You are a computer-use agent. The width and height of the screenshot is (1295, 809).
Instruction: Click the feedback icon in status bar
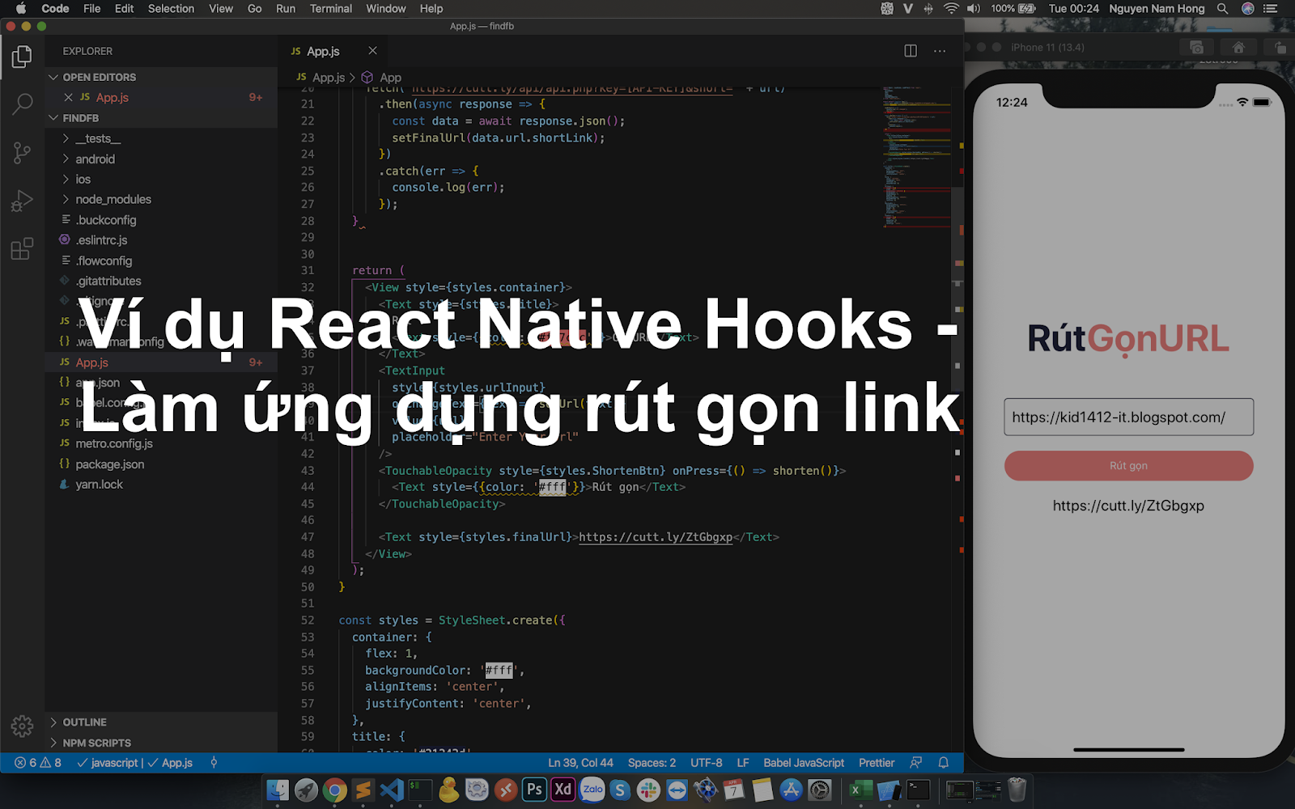coord(915,763)
